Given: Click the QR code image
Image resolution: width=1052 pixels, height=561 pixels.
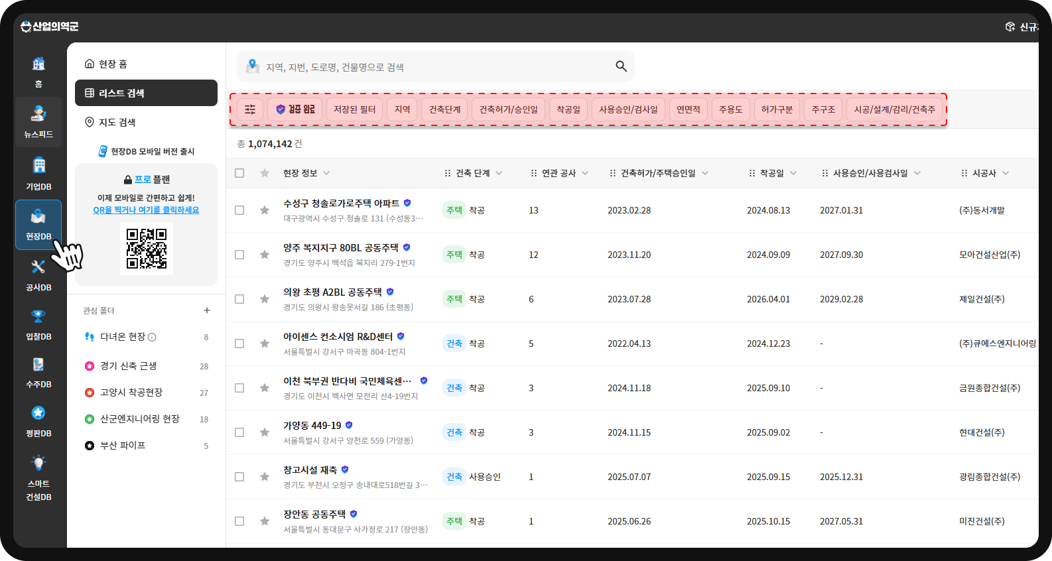Looking at the screenshot, I should click(x=147, y=249).
